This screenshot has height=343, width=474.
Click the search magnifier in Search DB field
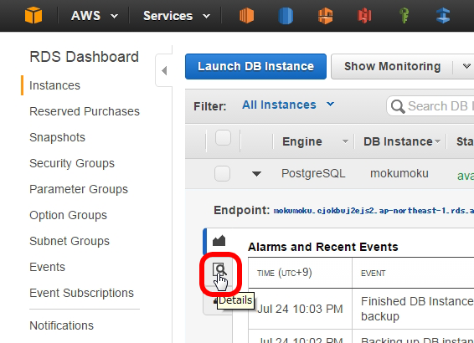point(398,106)
